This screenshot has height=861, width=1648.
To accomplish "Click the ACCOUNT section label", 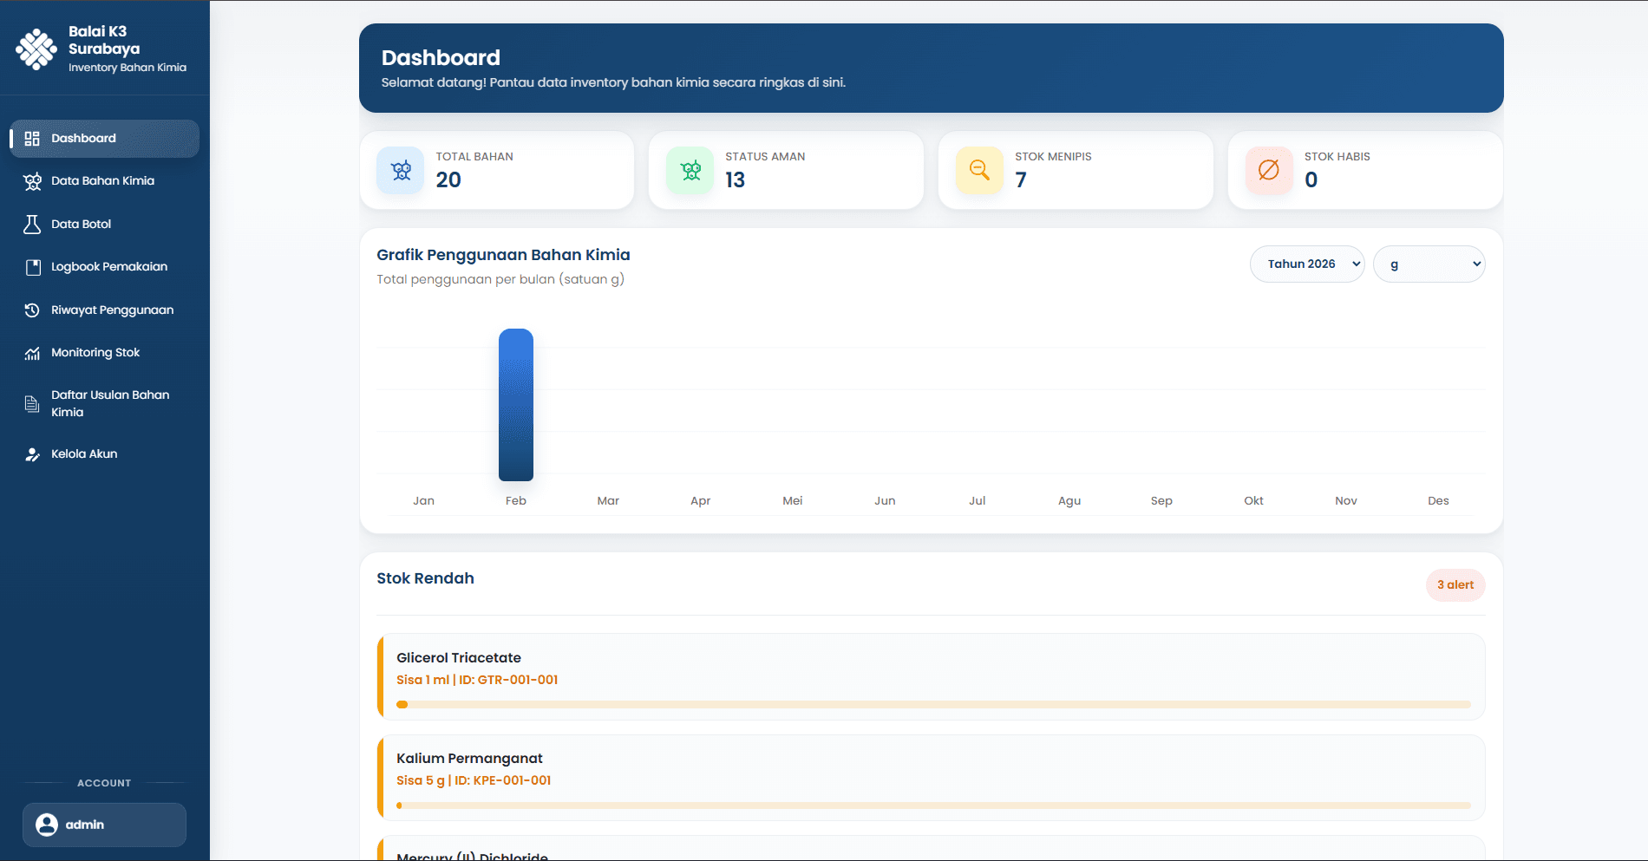I will coord(104,783).
